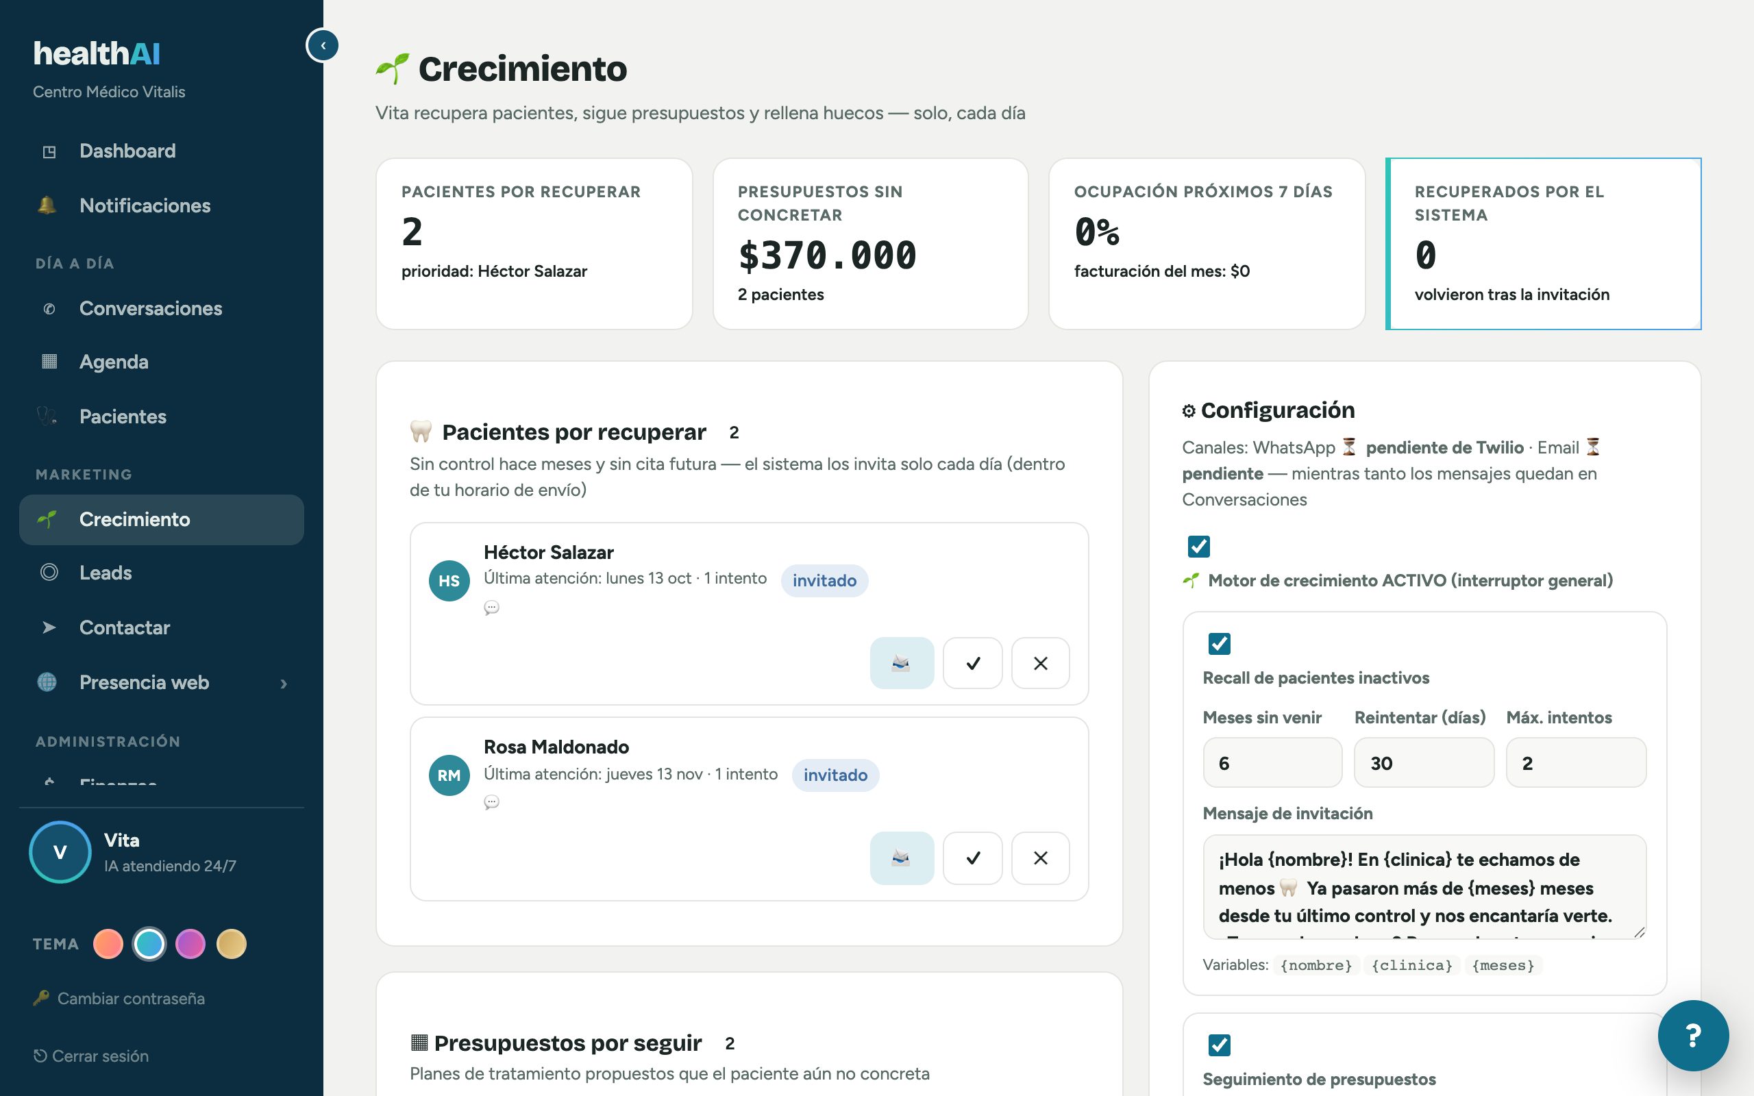Screen dimensions: 1754x1096
Task: Open the Pacientes section
Action: (161, 416)
